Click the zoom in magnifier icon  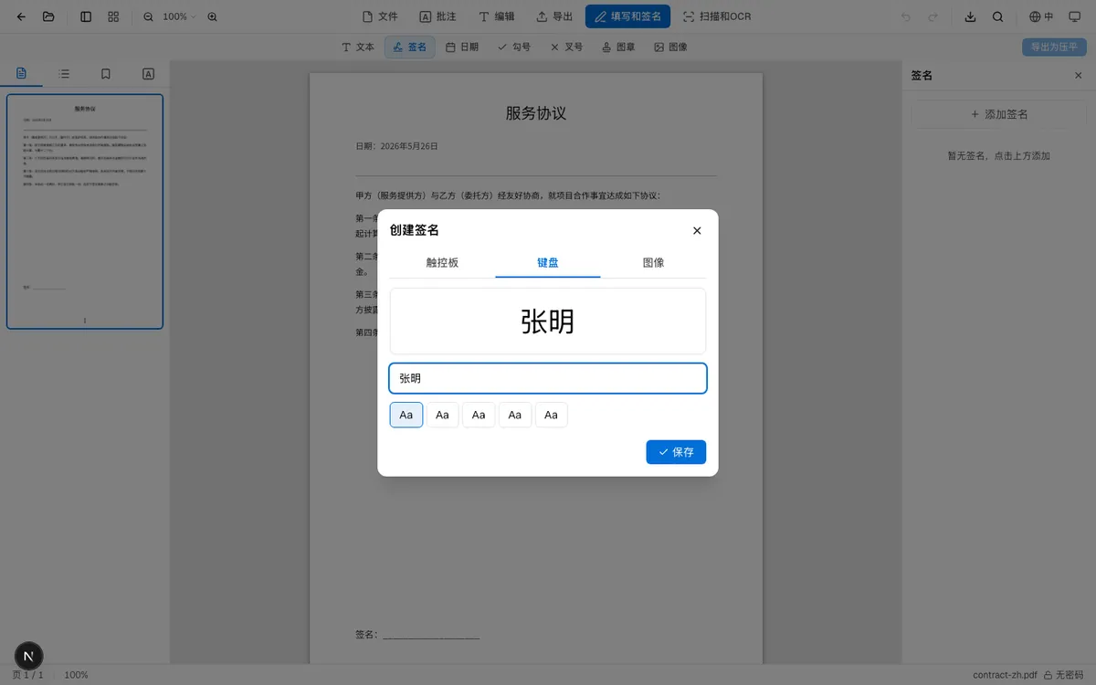213,16
